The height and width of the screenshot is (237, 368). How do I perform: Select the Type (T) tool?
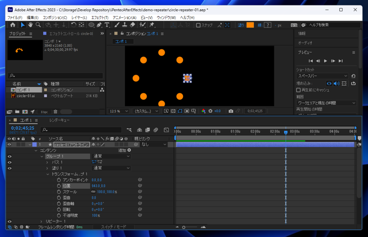(x=107, y=25)
